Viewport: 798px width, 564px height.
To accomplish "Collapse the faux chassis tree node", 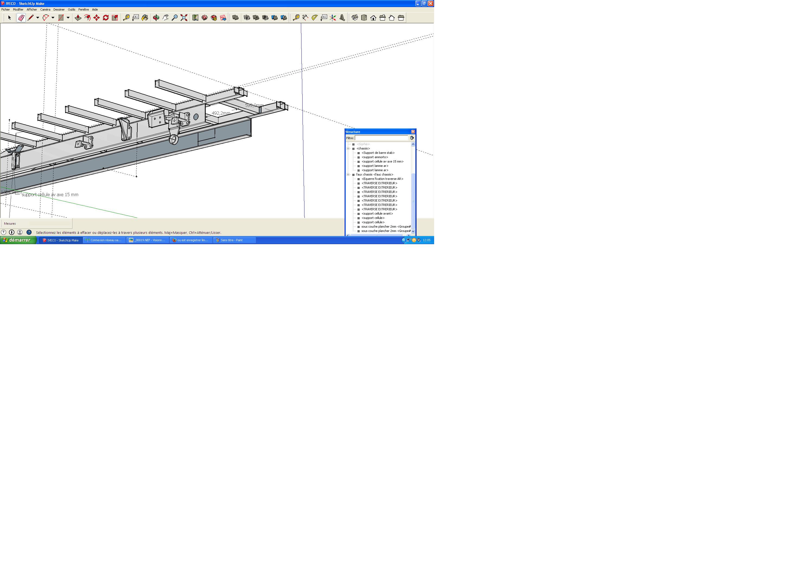I will click(348, 175).
